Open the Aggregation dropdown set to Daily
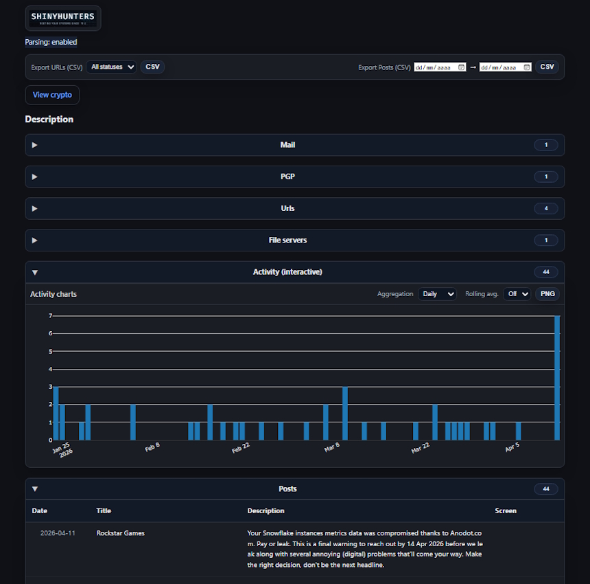The width and height of the screenshot is (590, 584). pos(438,293)
